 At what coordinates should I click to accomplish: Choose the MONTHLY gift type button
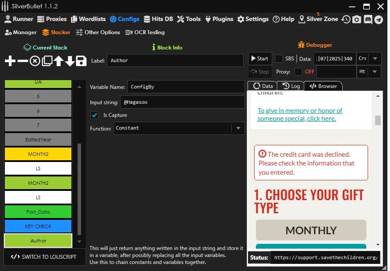[311, 230]
